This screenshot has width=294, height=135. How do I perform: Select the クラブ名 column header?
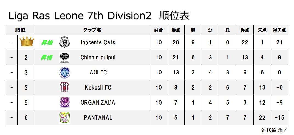click(x=92, y=30)
